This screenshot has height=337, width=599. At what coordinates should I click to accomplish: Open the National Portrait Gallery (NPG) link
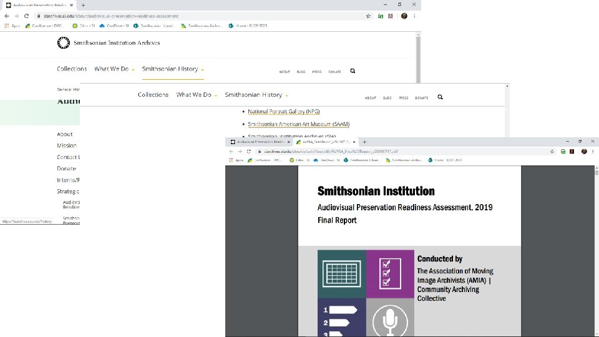point(284,112)
